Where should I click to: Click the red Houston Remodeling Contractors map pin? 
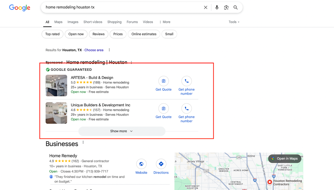pos(269,182)
